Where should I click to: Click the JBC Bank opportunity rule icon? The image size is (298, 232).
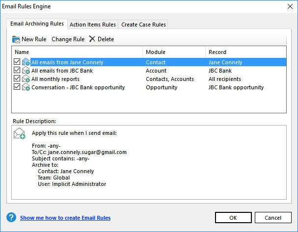(26, 87)
